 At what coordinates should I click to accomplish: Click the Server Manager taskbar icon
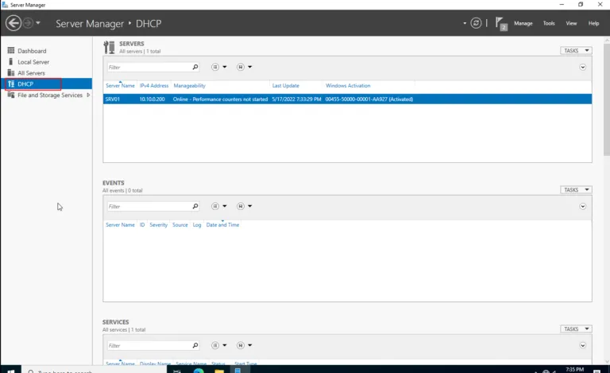pos(237,371)
